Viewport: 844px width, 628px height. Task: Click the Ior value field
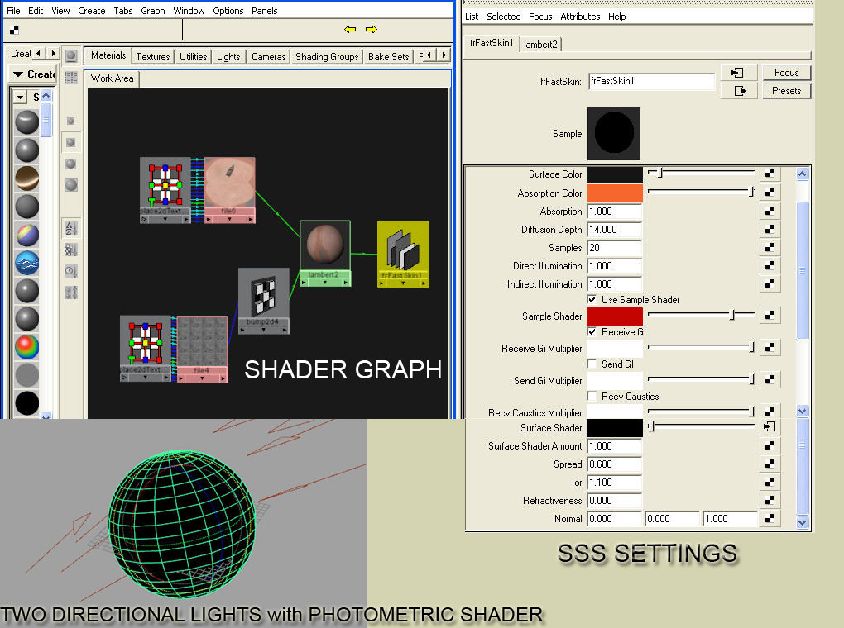point(614,483)
